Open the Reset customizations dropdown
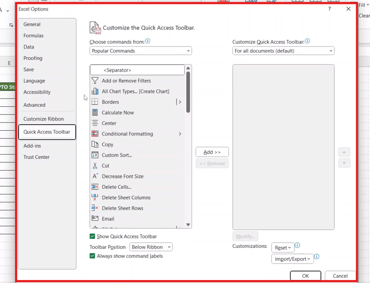Viewport: 370px width, 283px height. click(x=283, y=247)
